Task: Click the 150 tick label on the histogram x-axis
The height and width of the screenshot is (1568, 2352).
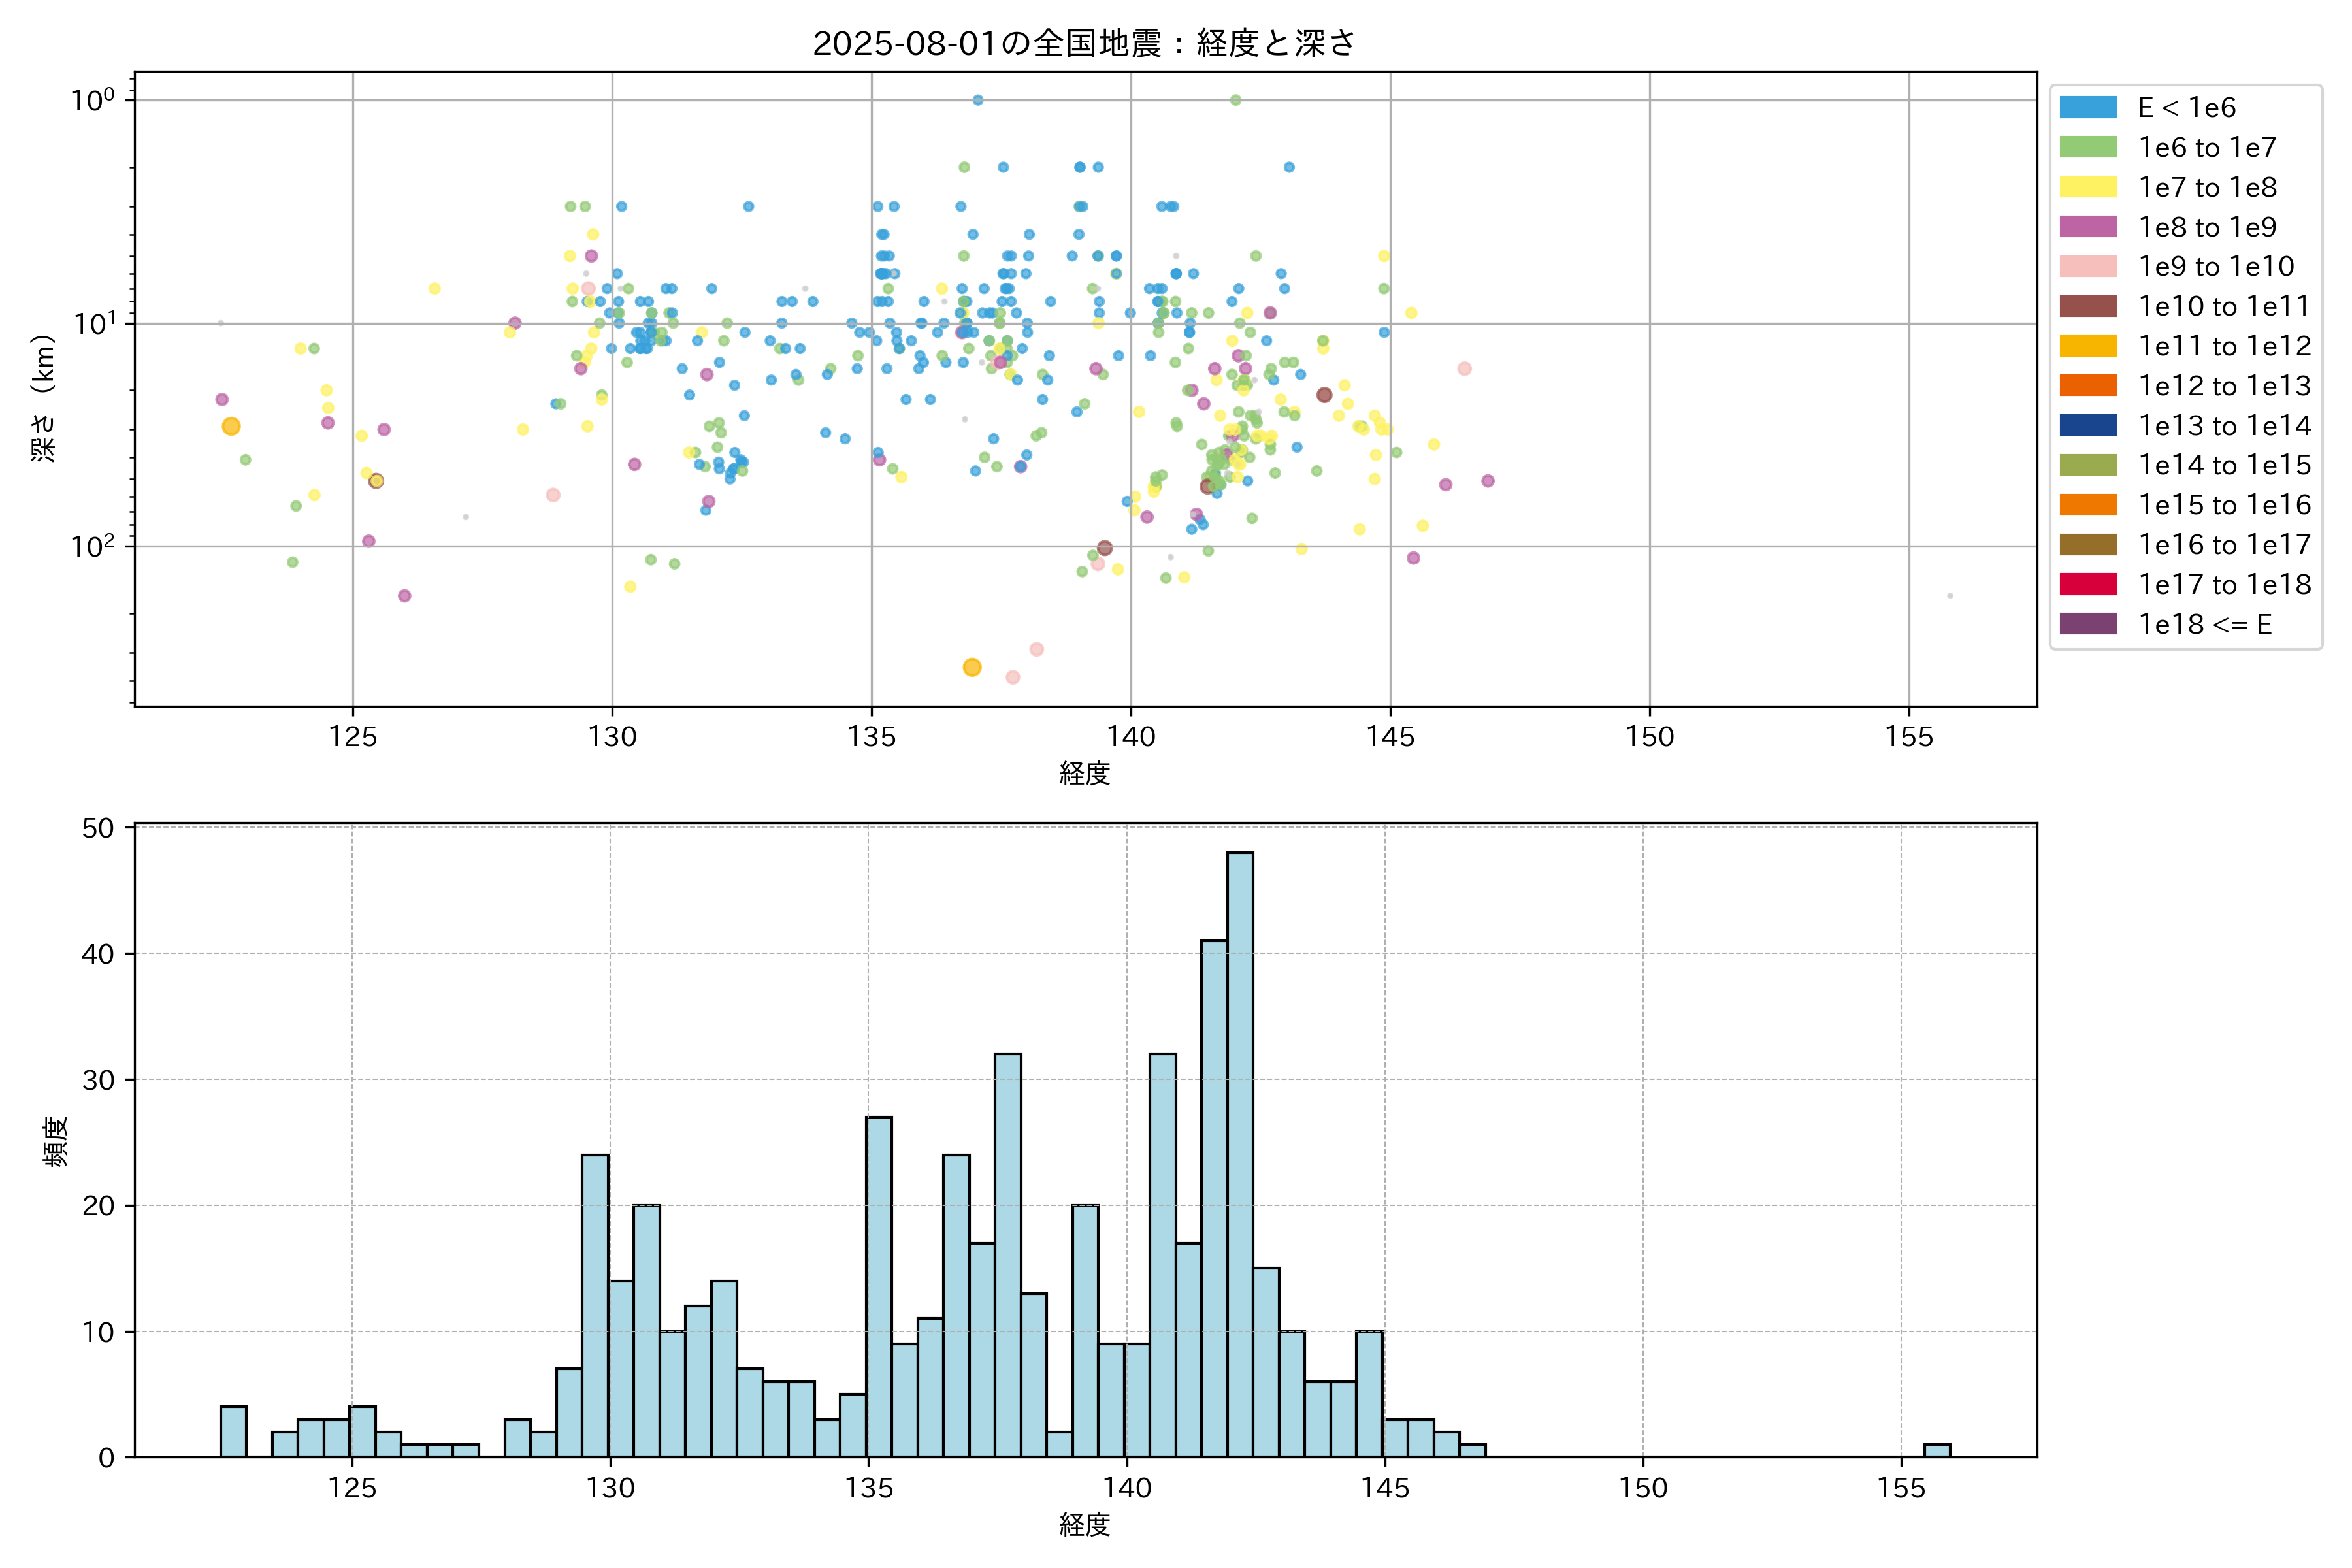Action: pyautogui.click(x=1643, y=1488)
